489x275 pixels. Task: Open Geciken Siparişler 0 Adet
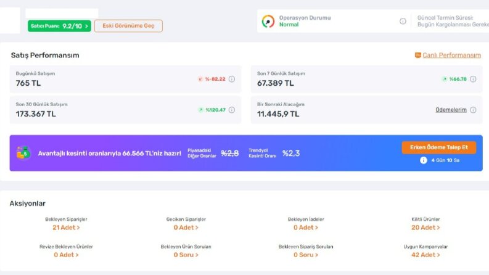click(x=186, y=228)
